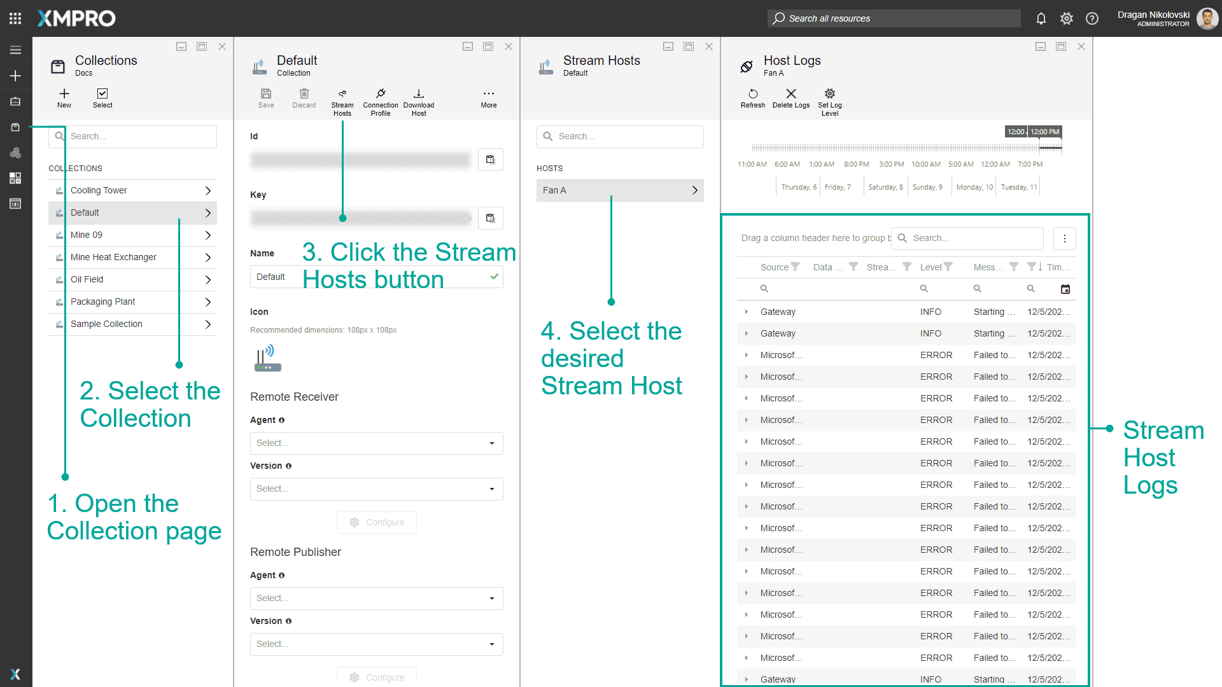Click the Stream Hosts toolbar icon

click(x=342, y=94)
